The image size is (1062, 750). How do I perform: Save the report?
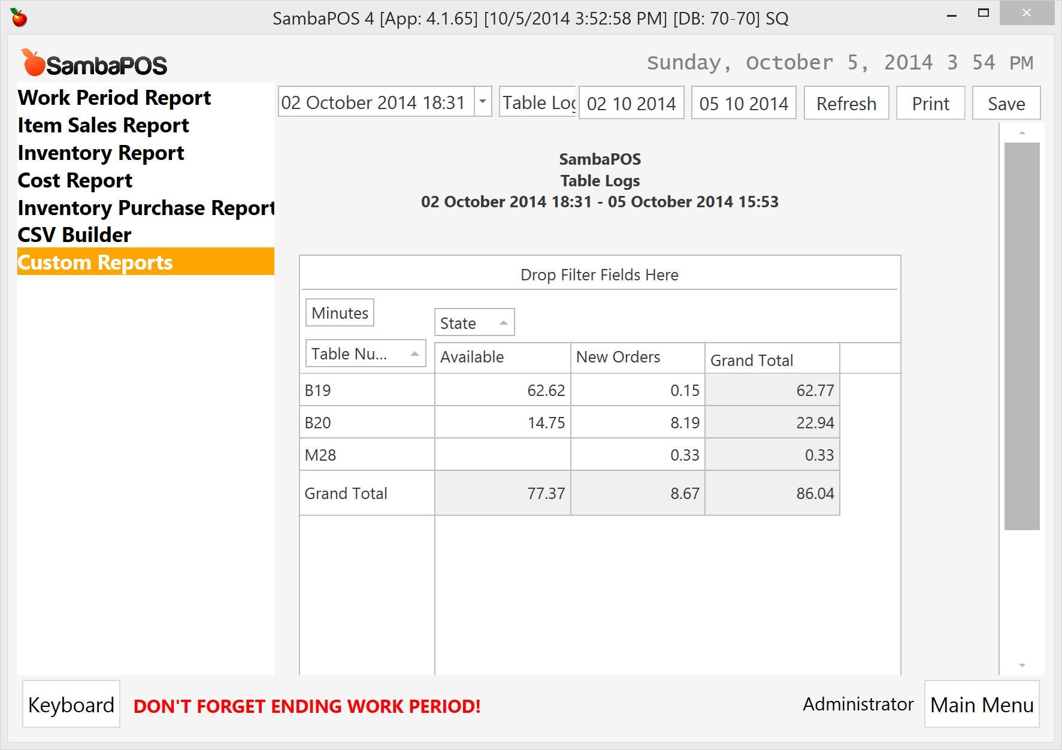[x=1006, y=104]
